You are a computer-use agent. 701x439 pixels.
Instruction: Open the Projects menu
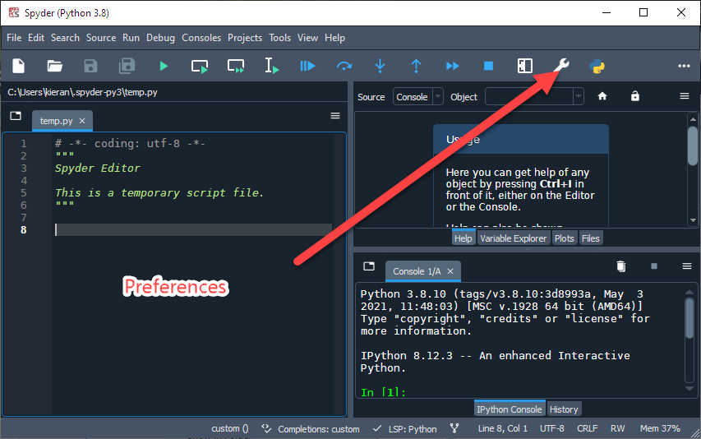(x=245, y=38)
